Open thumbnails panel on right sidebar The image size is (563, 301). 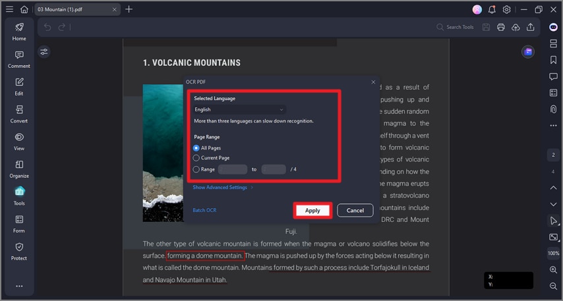[x=553, y=43]
